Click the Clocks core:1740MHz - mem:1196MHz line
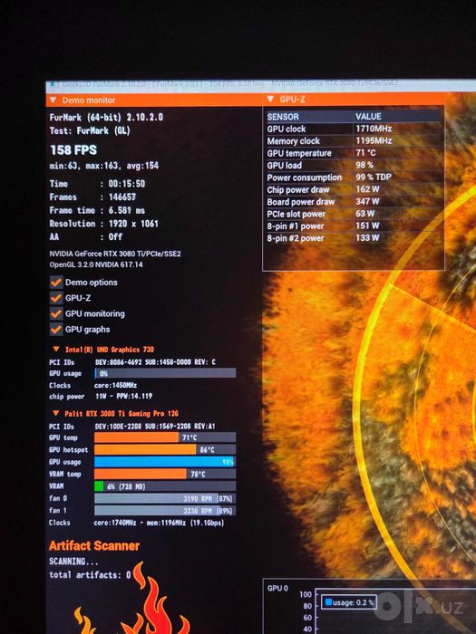 [136, 523]
